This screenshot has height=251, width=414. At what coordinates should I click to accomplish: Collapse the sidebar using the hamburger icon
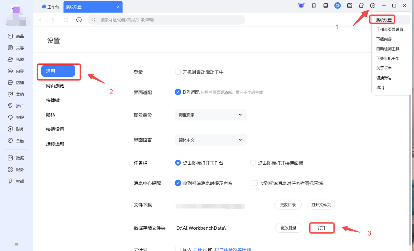(16, 245)
